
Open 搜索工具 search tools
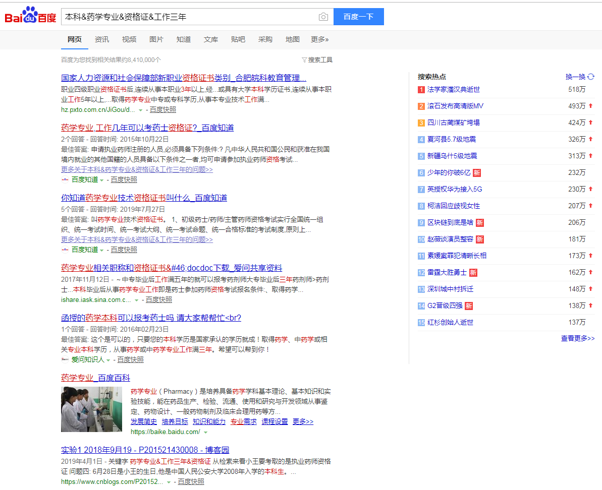coord(317,60)
